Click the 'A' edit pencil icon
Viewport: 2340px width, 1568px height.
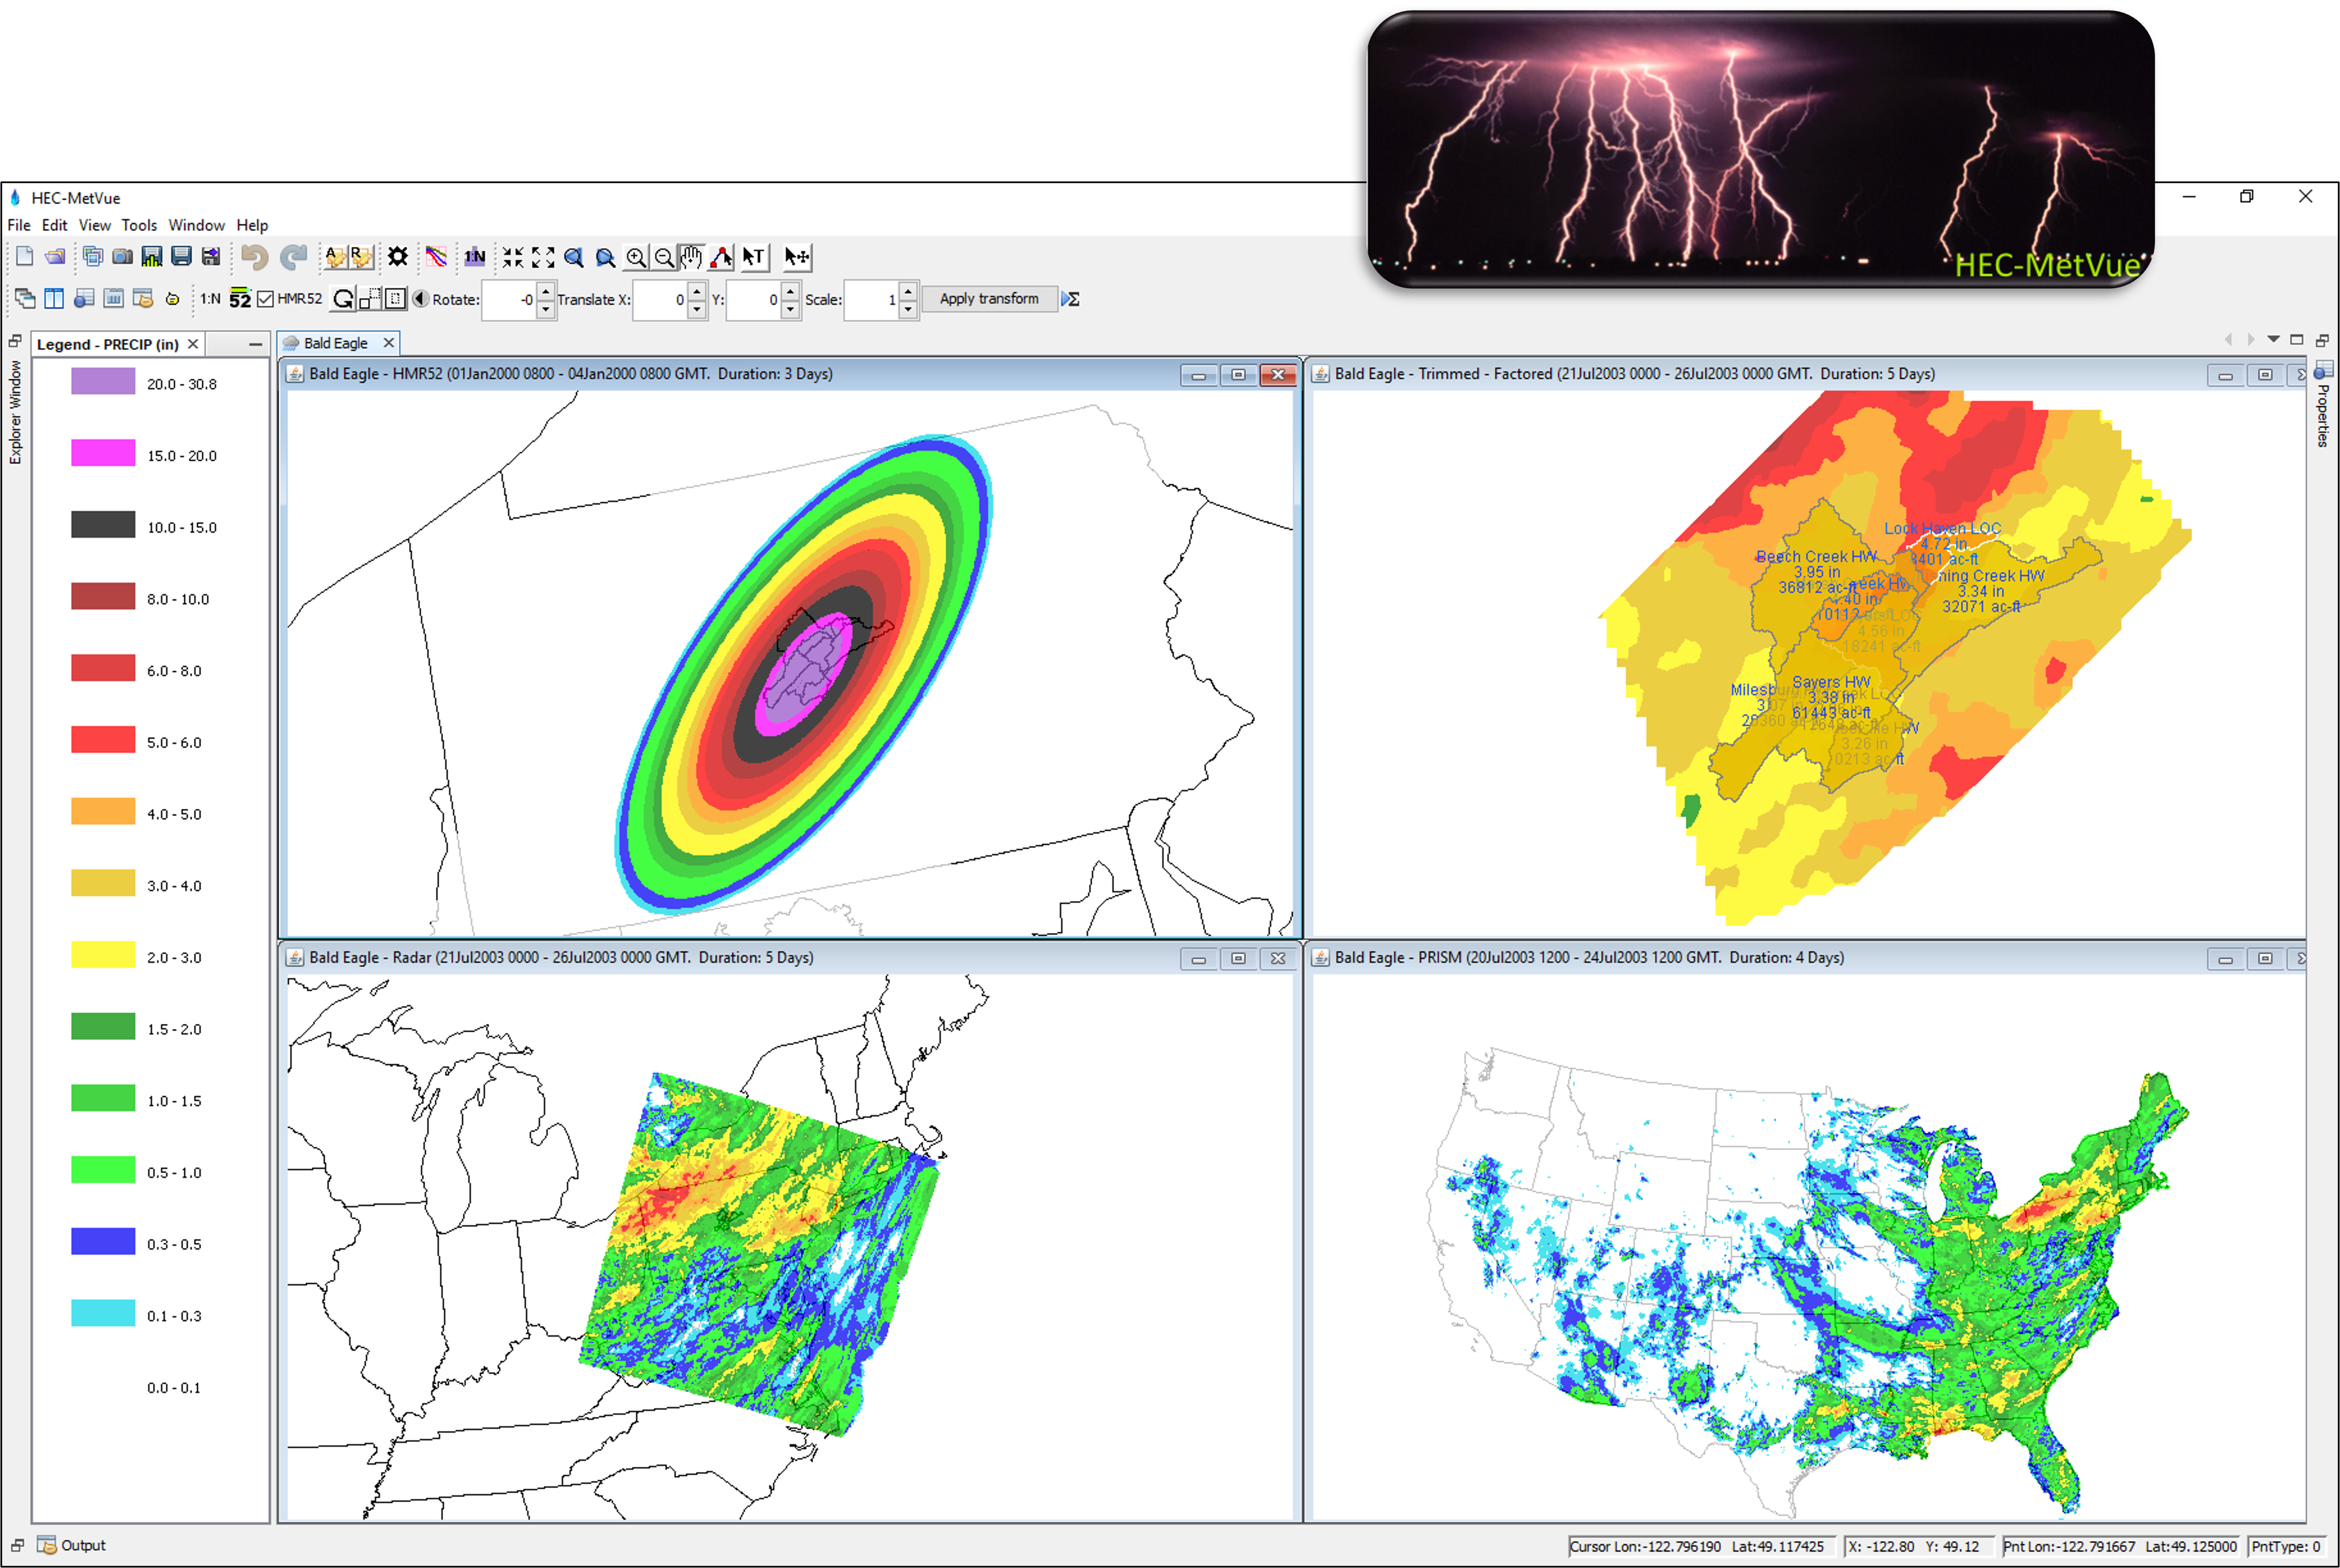click(335, 257)
